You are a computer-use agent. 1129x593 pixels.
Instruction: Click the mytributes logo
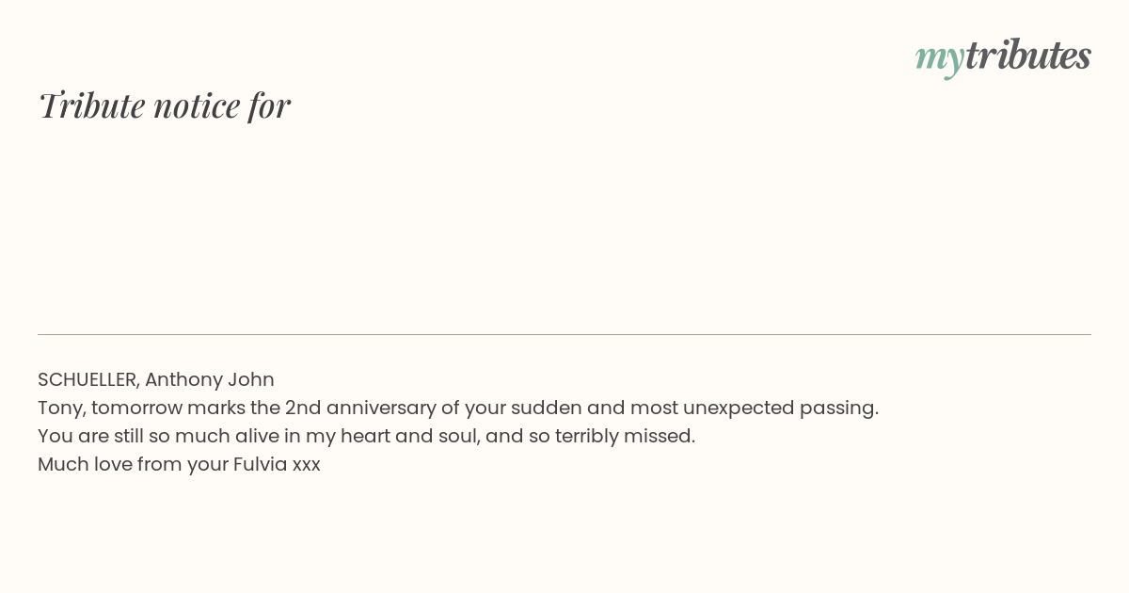[1003, 56]
